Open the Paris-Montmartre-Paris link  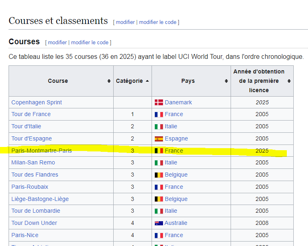coord(42,151)
